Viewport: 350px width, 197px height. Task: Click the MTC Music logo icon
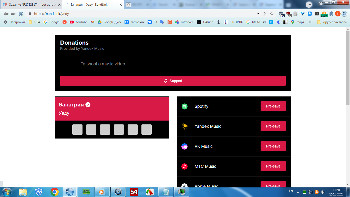coord(184,166)
